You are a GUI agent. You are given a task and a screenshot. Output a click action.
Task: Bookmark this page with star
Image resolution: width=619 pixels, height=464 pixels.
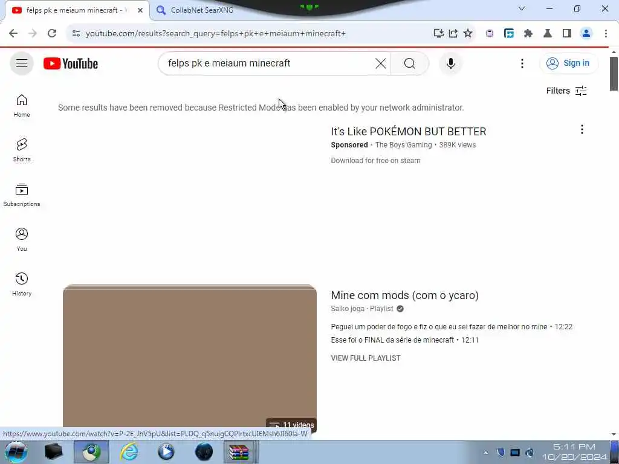tap(468, 34)
